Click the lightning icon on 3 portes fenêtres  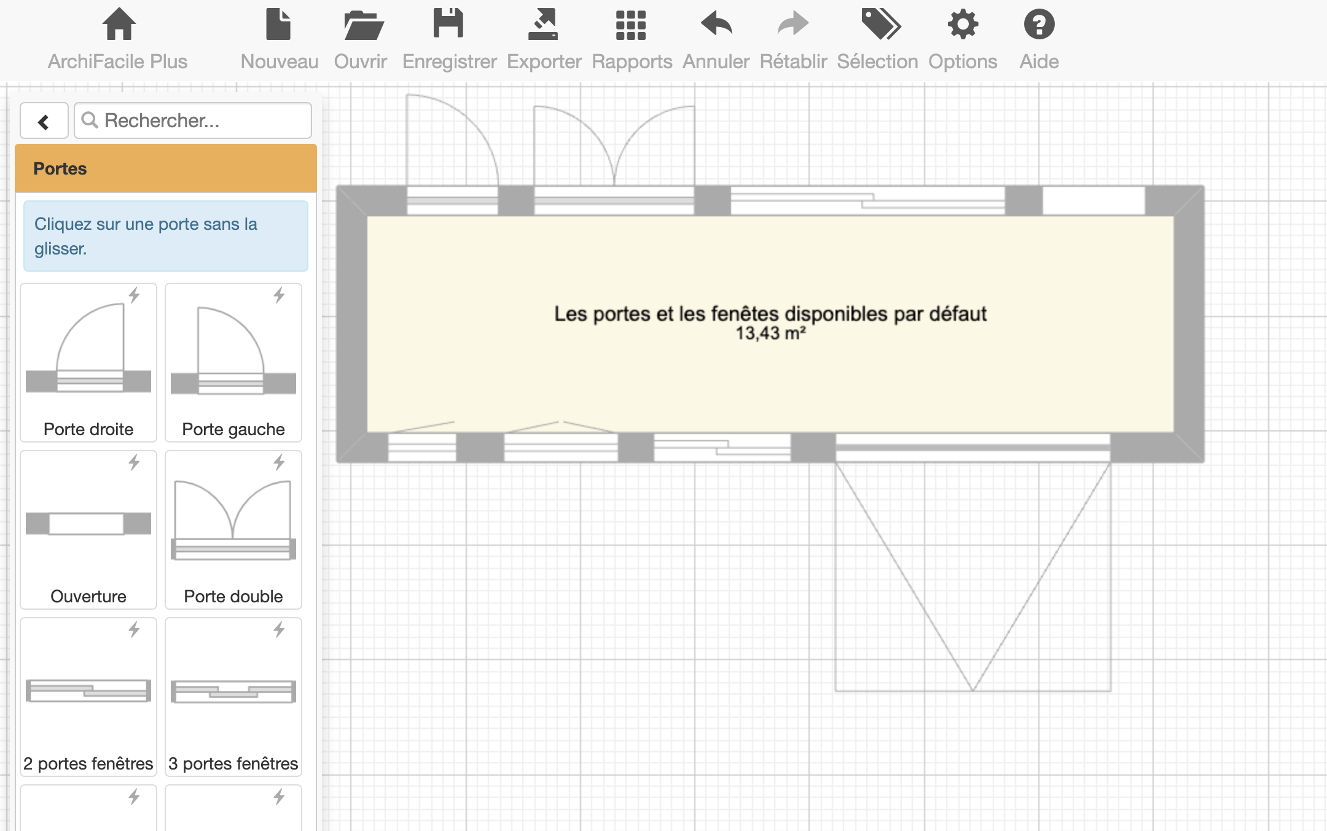pos(279,629)
